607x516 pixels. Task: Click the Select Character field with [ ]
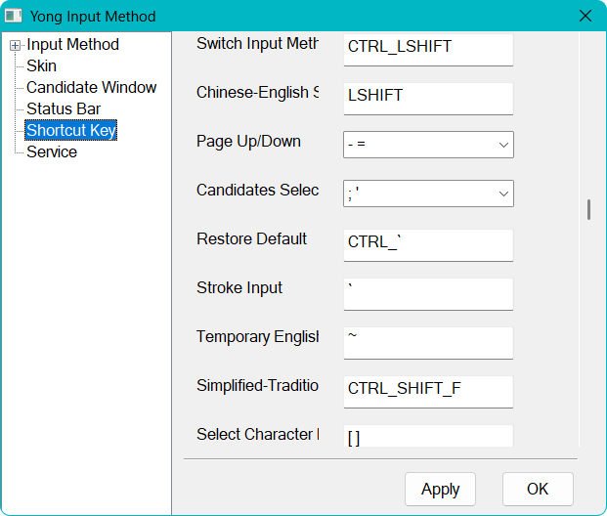point(428,436)
